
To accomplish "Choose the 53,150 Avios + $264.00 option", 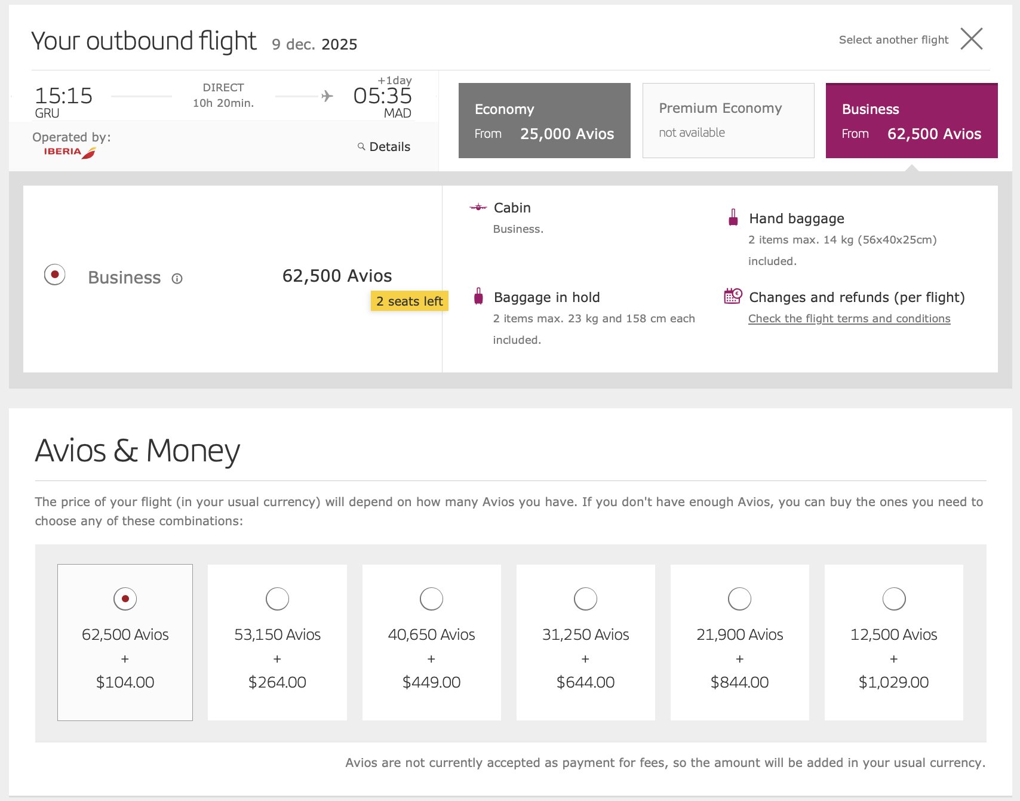I will coord(277,642).
